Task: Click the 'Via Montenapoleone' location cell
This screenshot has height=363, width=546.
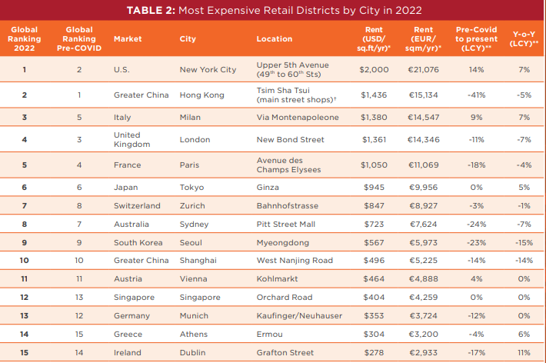Action: (x=298, y=117)
